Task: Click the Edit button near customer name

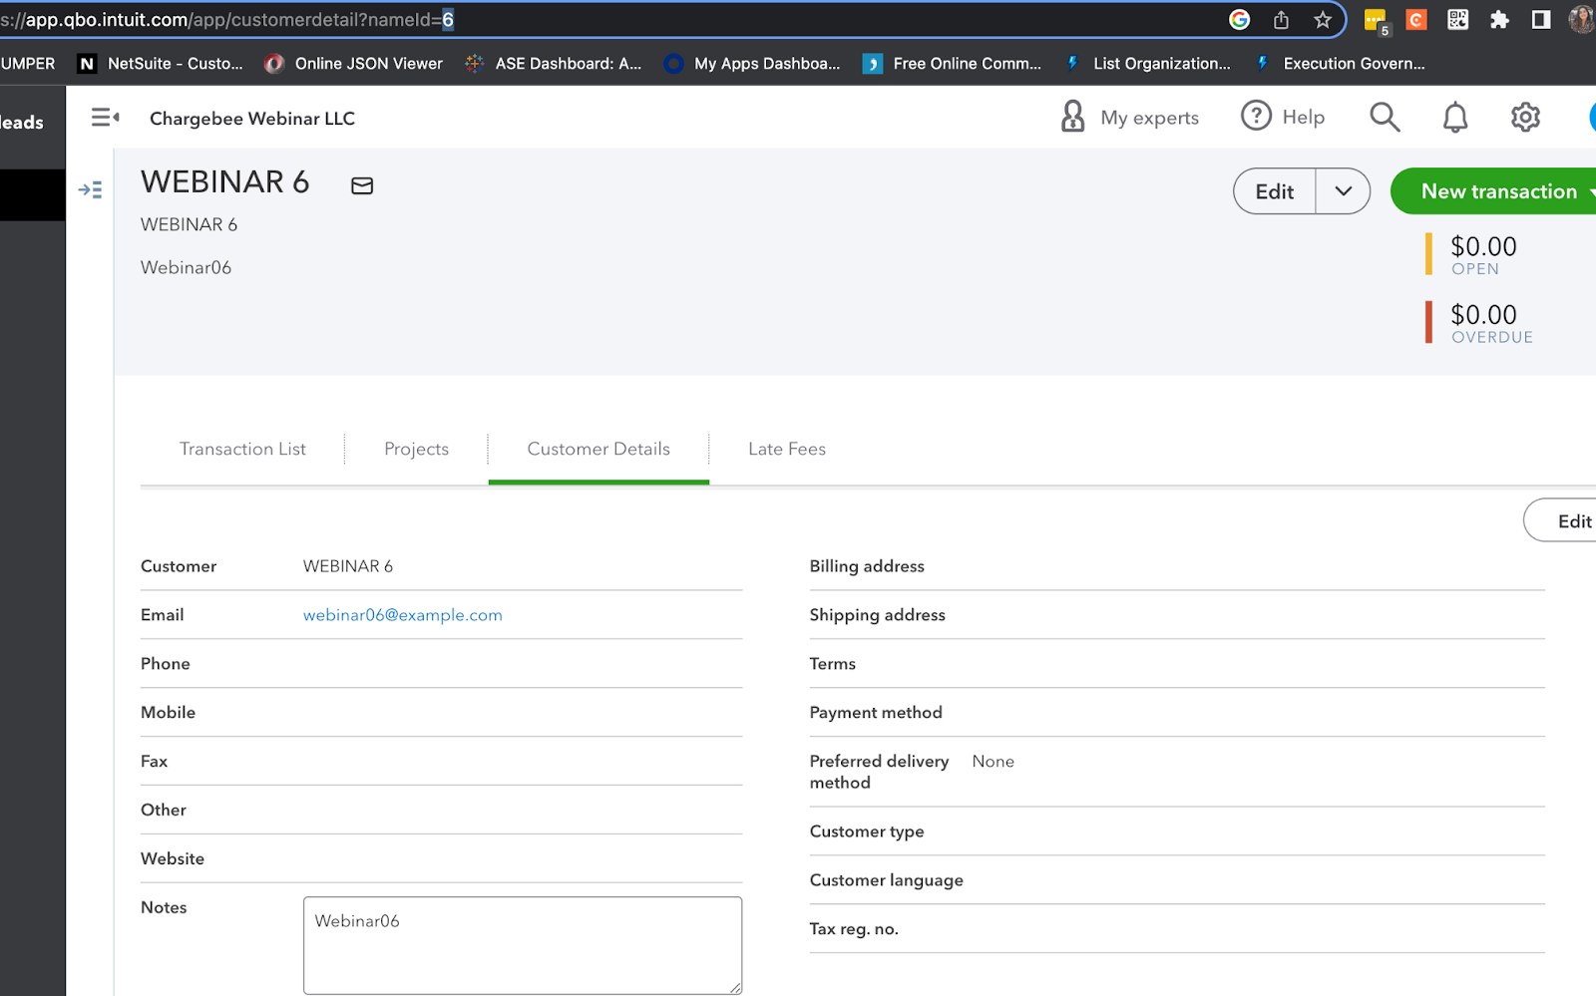Action: pyautogui.click(x=1274, y=191)
